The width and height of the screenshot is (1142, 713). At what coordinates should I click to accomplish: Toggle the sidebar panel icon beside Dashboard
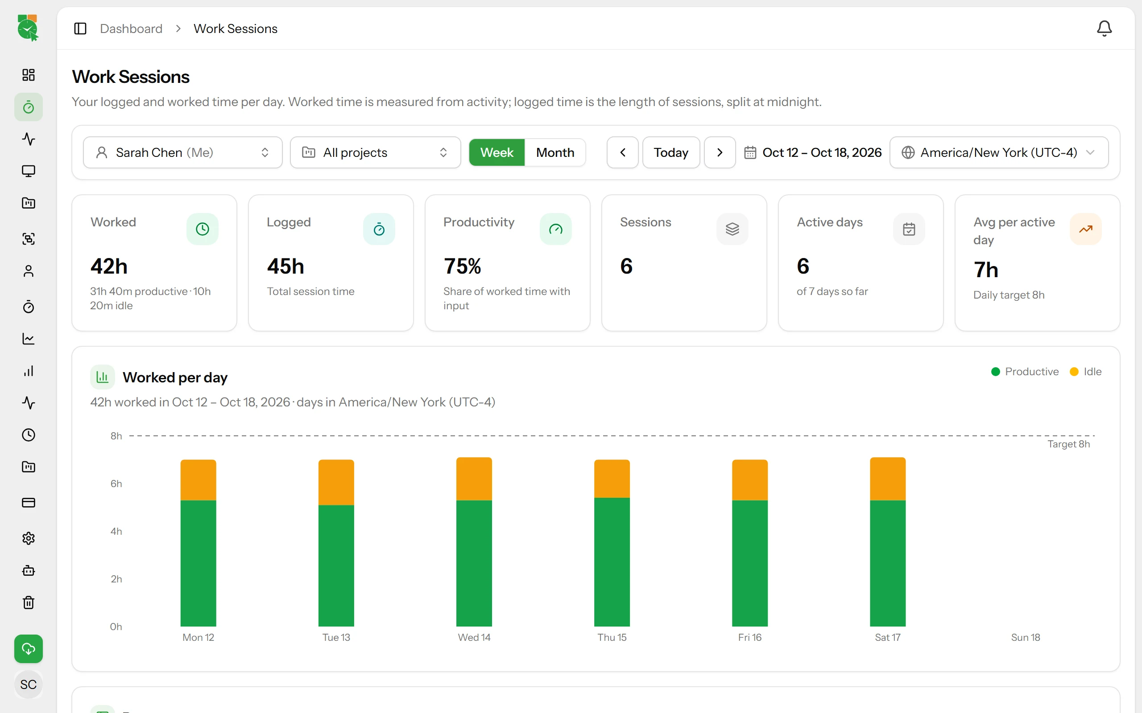click(x=80, y=29)
